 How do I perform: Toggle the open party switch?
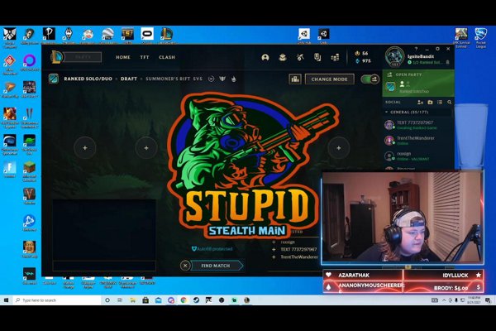point(370,79)
